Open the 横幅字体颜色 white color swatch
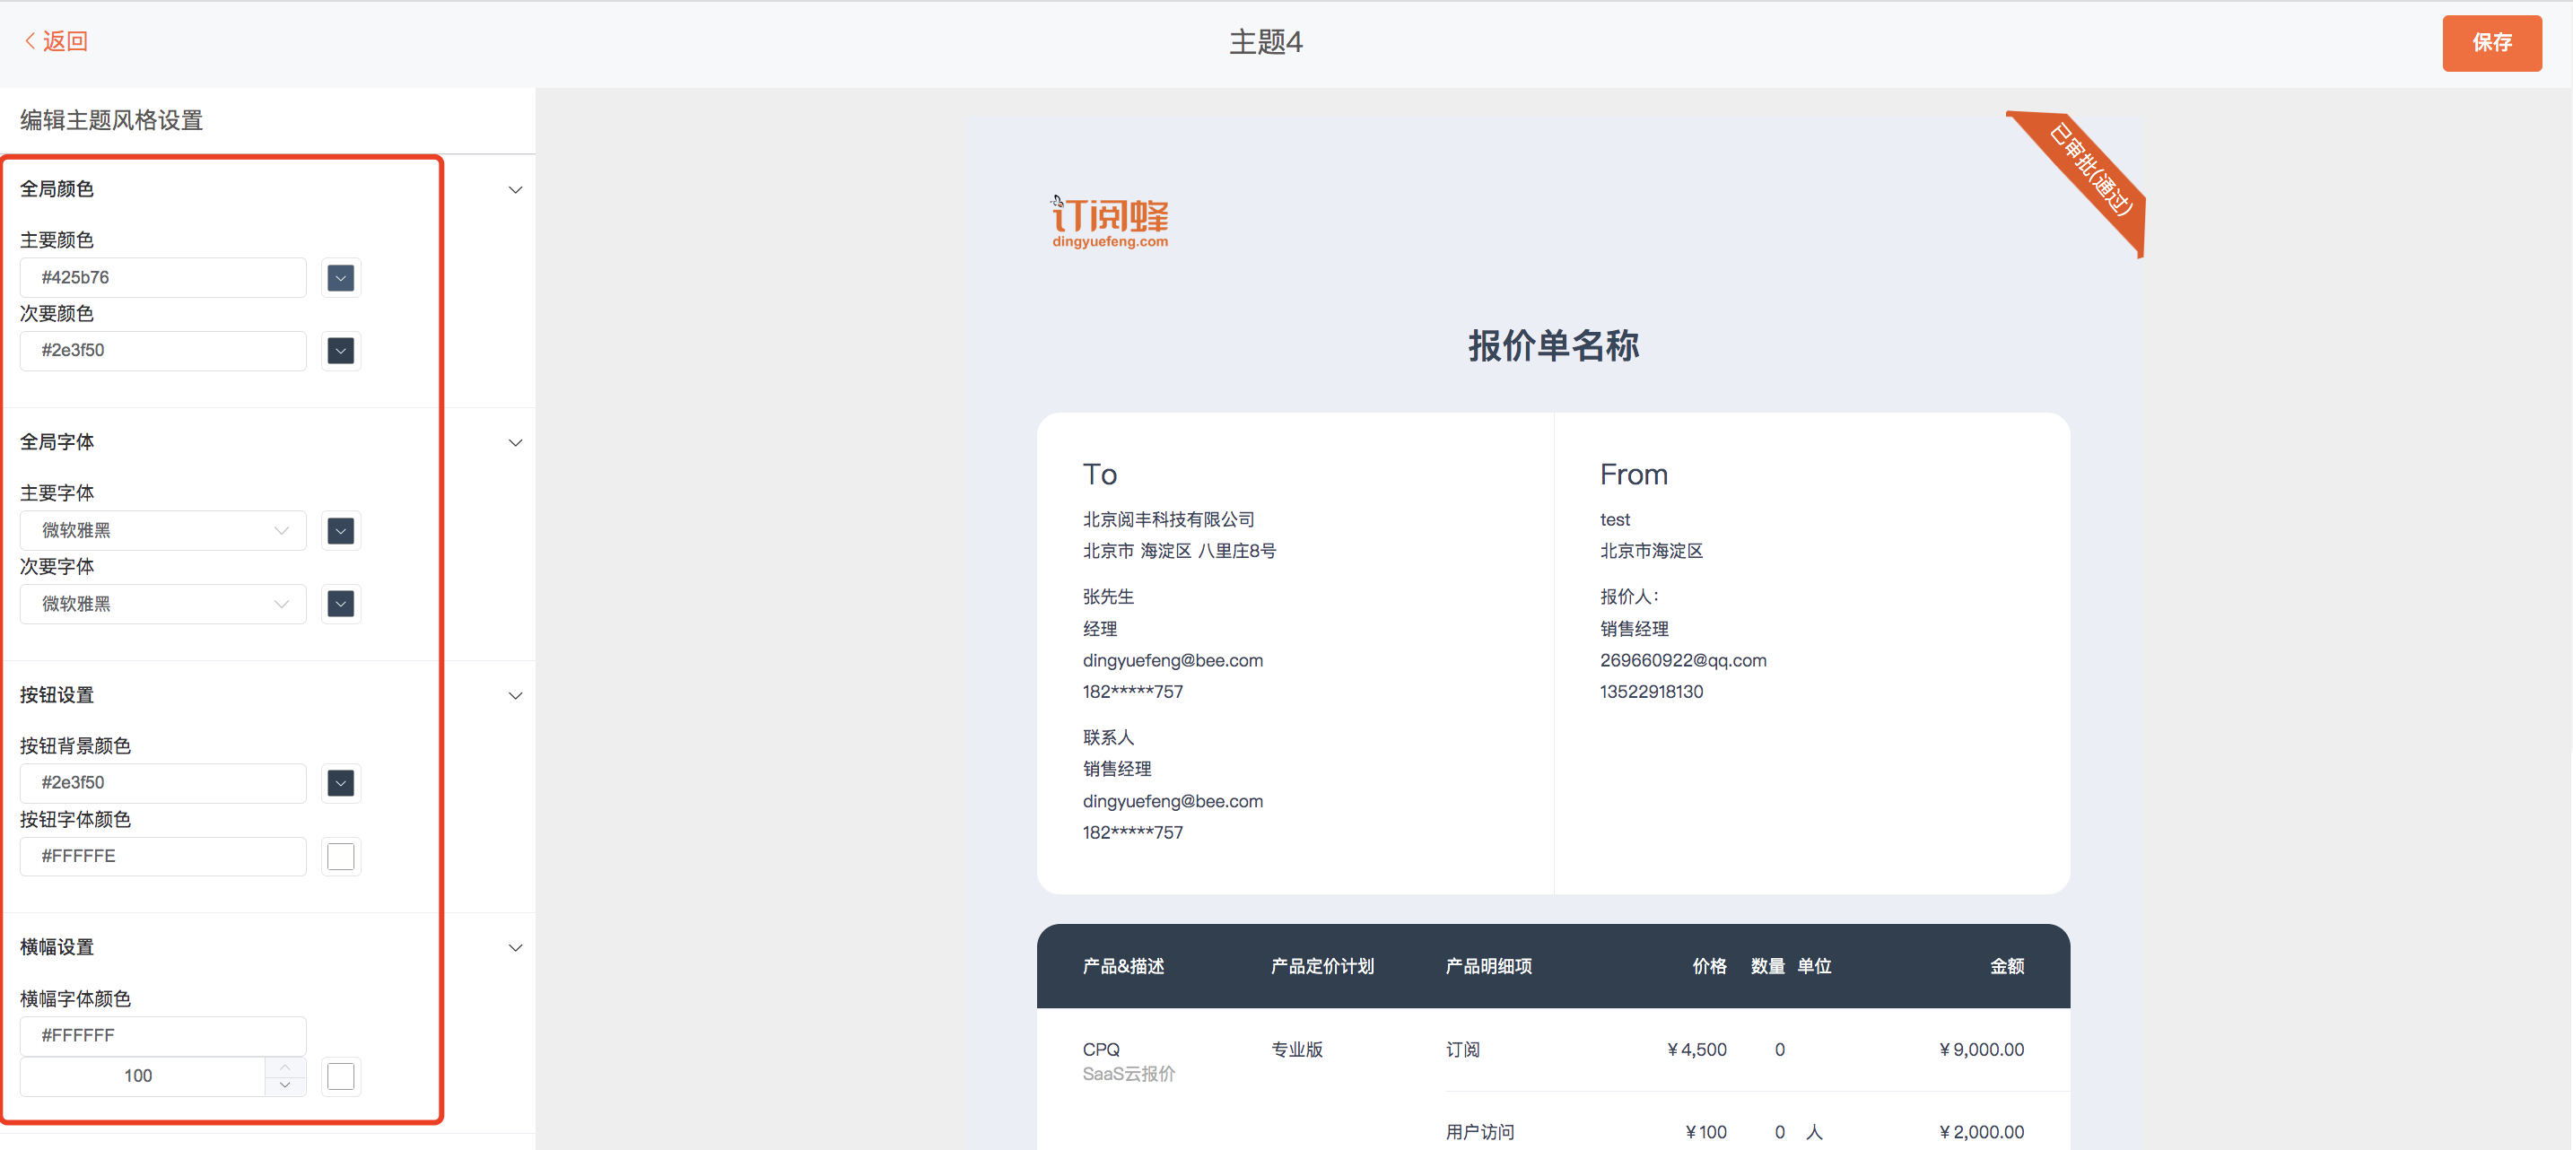This screenshot has height=1150, width=2573. point(341,1076)
